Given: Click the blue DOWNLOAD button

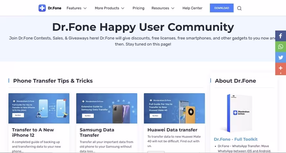Looking at the screenshot, I should (x=222, y=8).
